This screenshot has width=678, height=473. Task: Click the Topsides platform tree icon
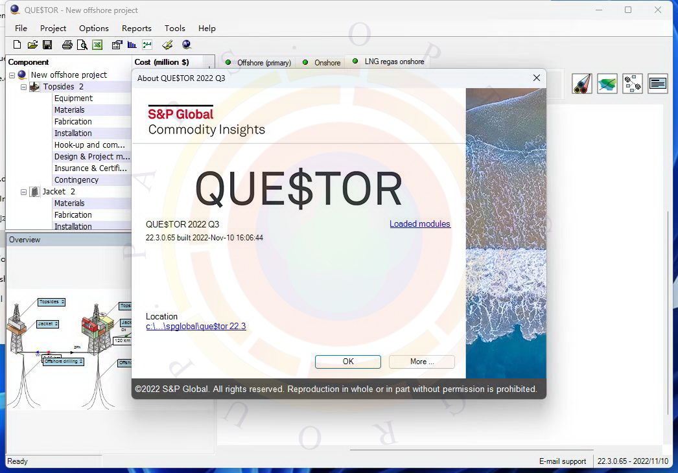point(34,86)
